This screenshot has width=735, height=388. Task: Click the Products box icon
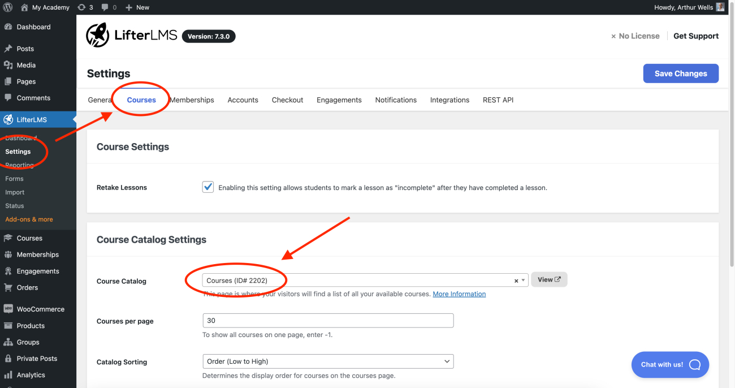[x=8, y=326]
